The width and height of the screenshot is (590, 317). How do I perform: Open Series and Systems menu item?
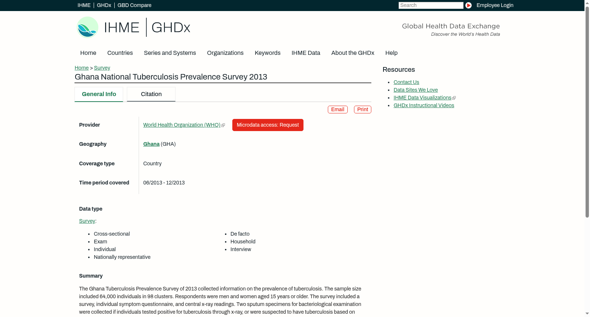170,53
